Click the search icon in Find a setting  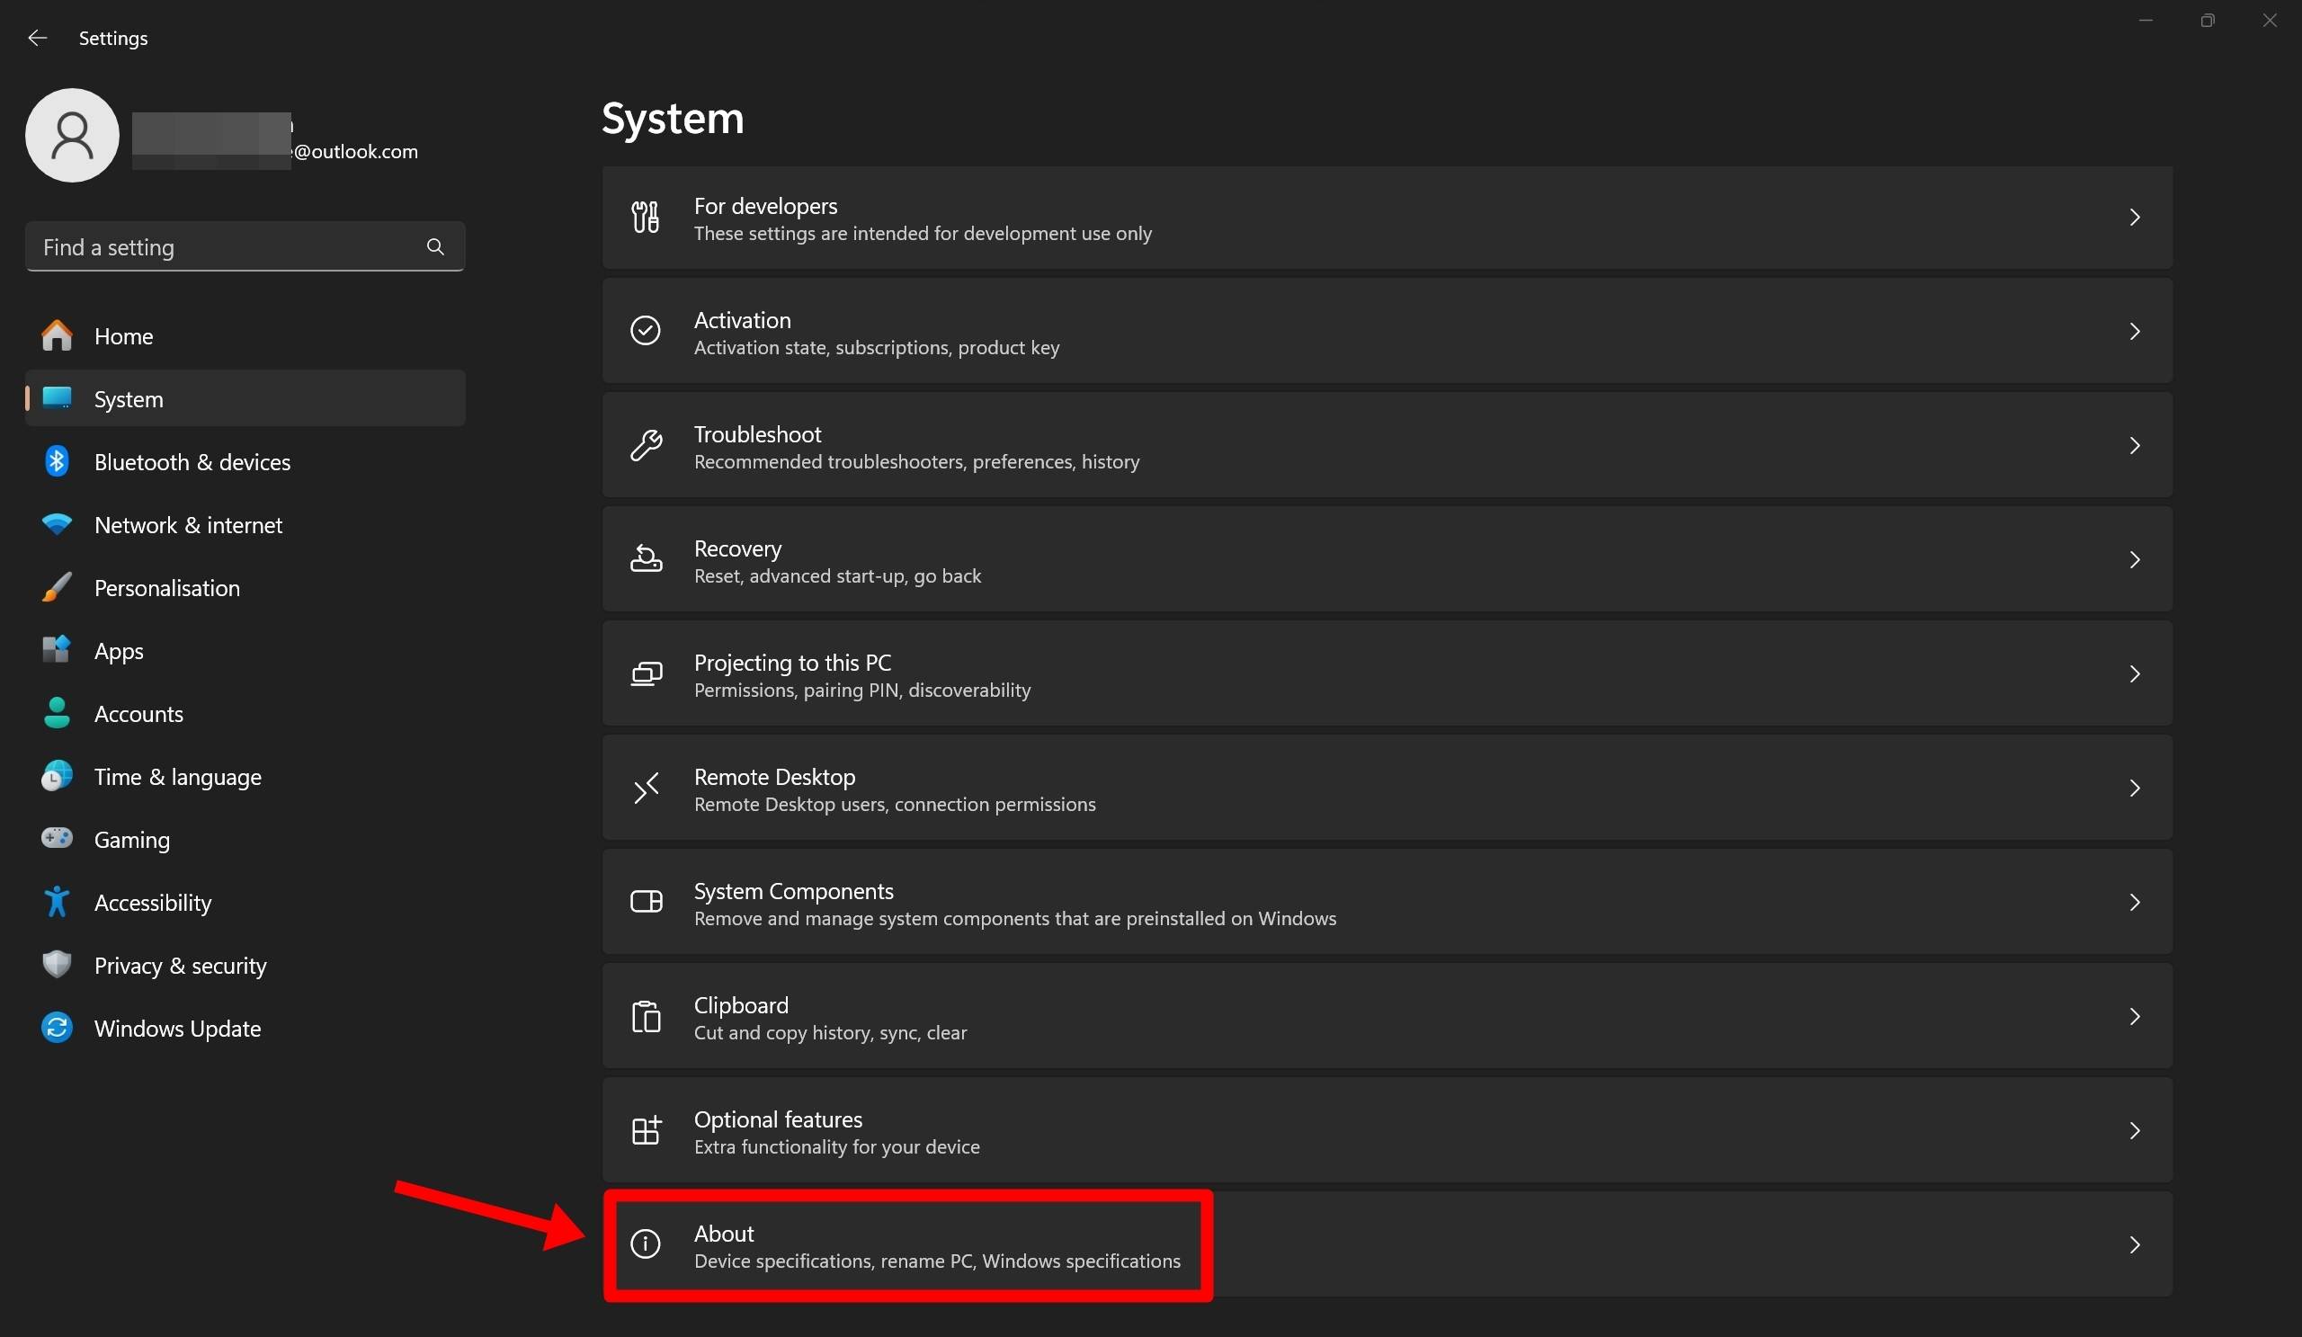click(x=435, y=245)
